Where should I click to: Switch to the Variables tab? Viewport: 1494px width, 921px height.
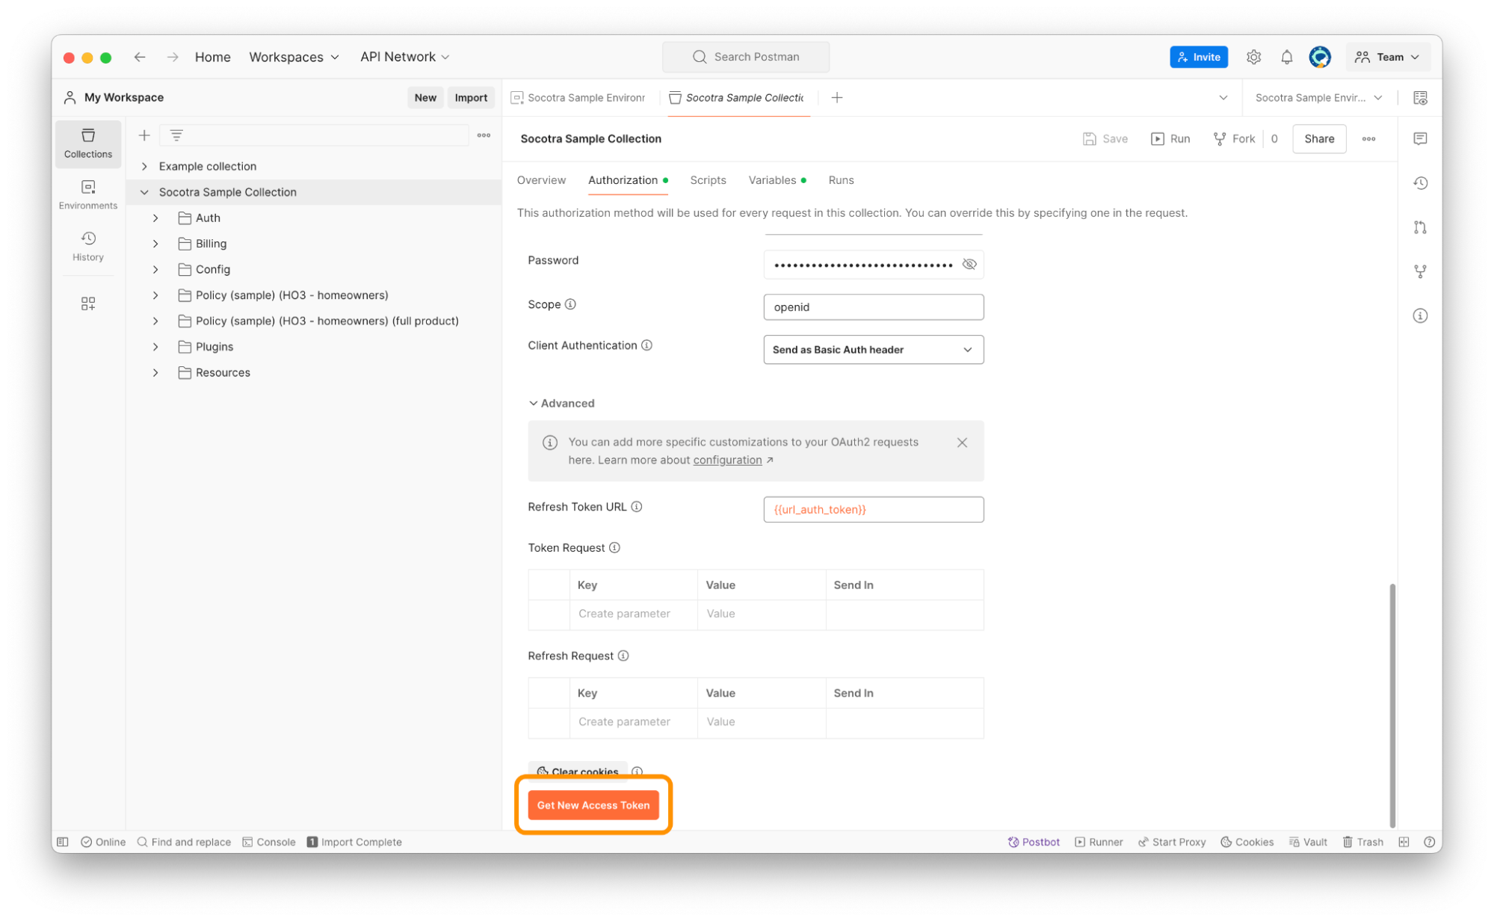772,180
